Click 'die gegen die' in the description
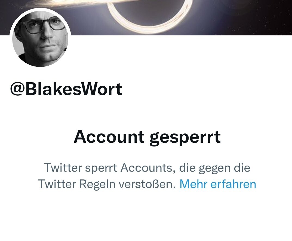Image resolution: width=292 pixels, height=241 pixels. click(214, 168)
